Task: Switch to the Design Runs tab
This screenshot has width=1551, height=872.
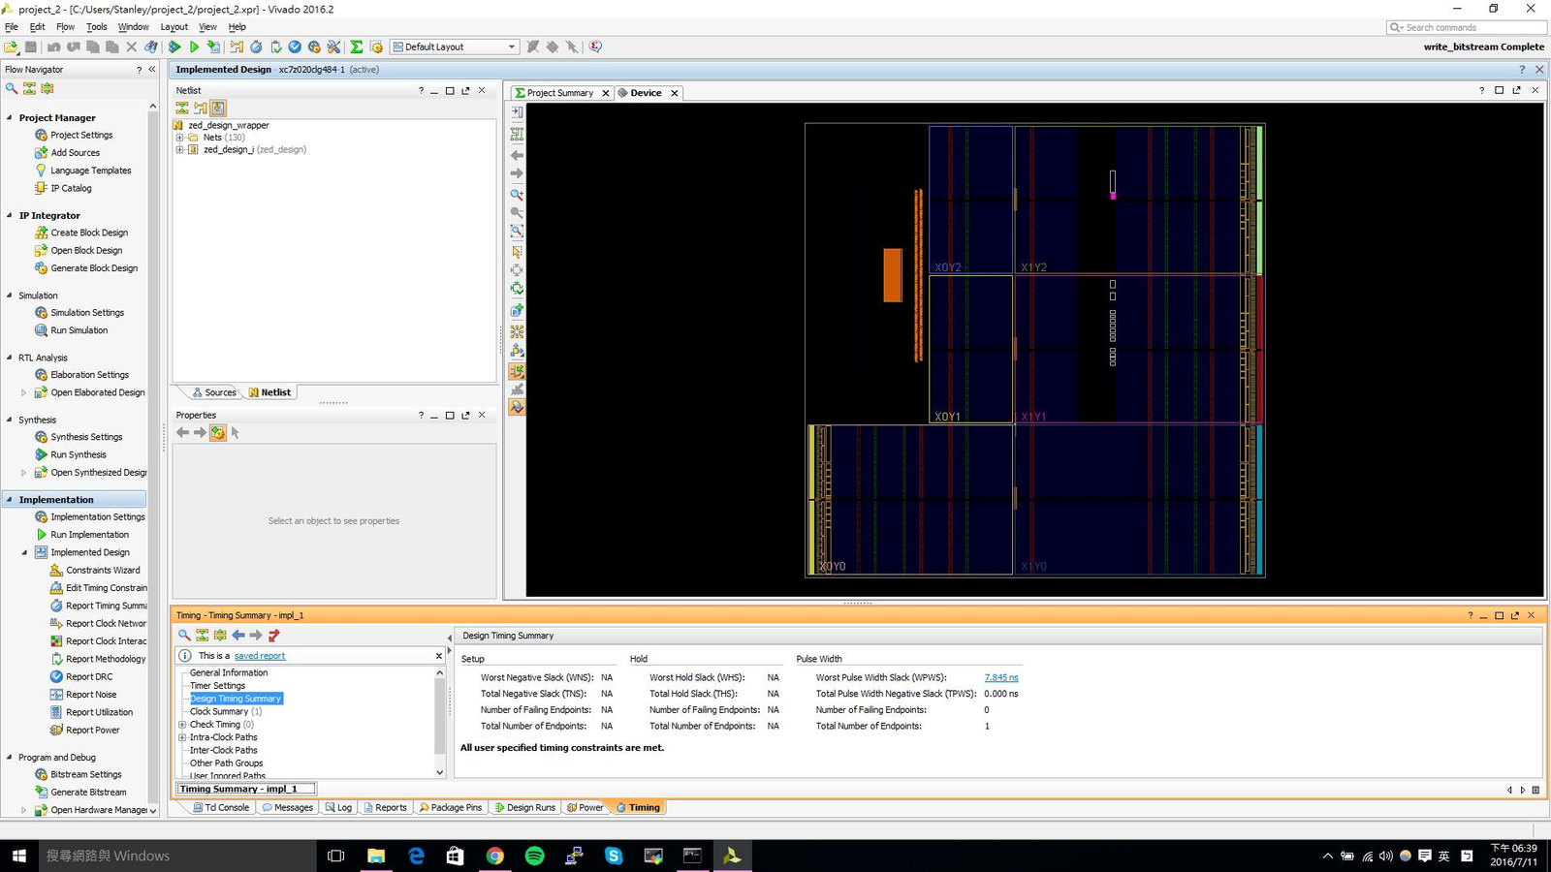Action: (x=524, y=807)
